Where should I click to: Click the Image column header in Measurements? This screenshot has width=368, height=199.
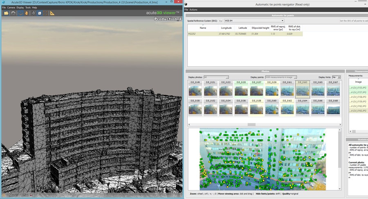tap(358, 81)
